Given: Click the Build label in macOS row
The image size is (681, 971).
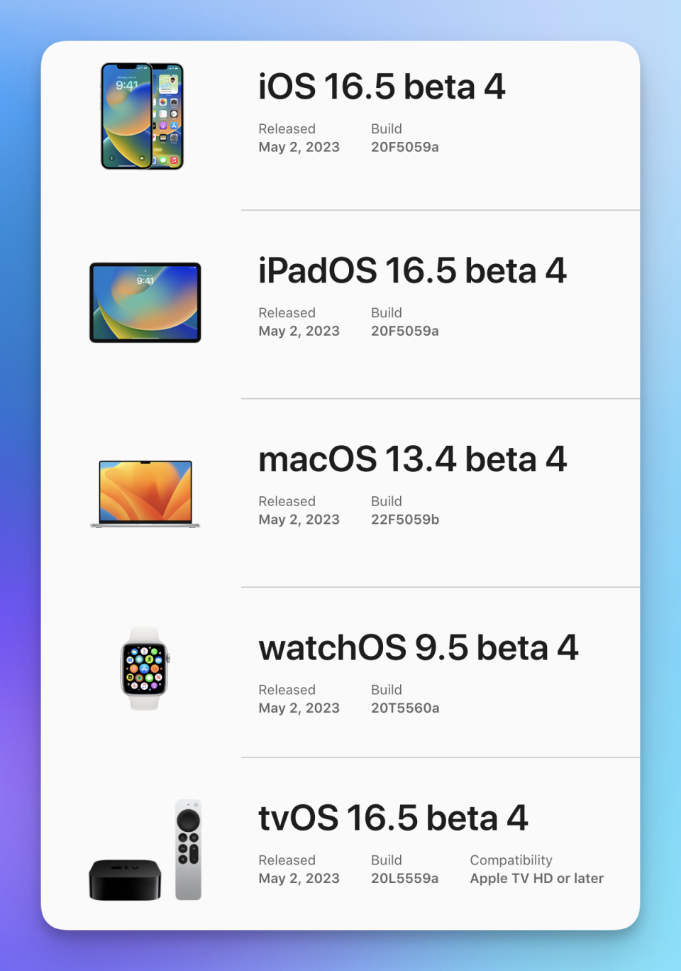Looking at the screenshot, I should [x=387, y=501].
